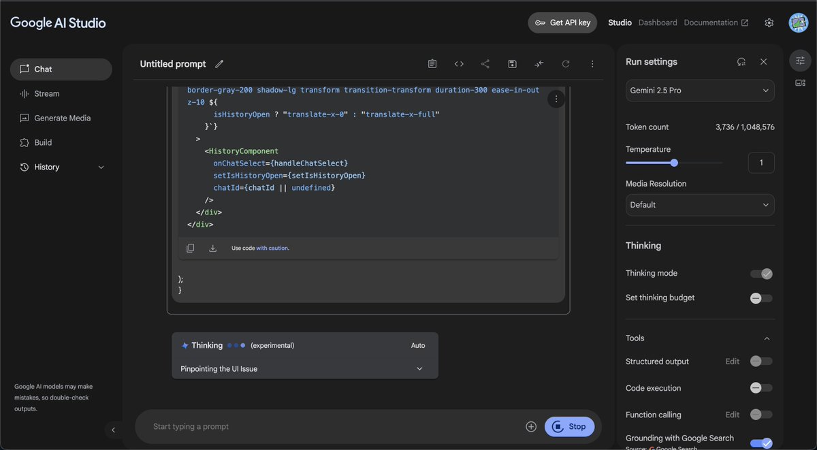817x450 pixels.
Task: Toggle Function calling switch
Action: (761, 415)
